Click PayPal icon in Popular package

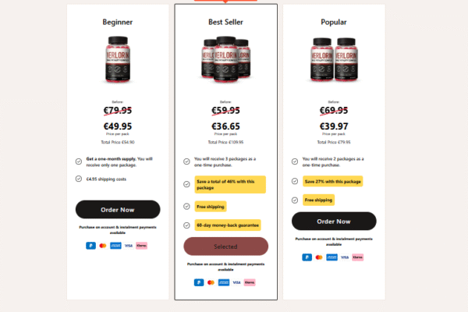[308, 256]
